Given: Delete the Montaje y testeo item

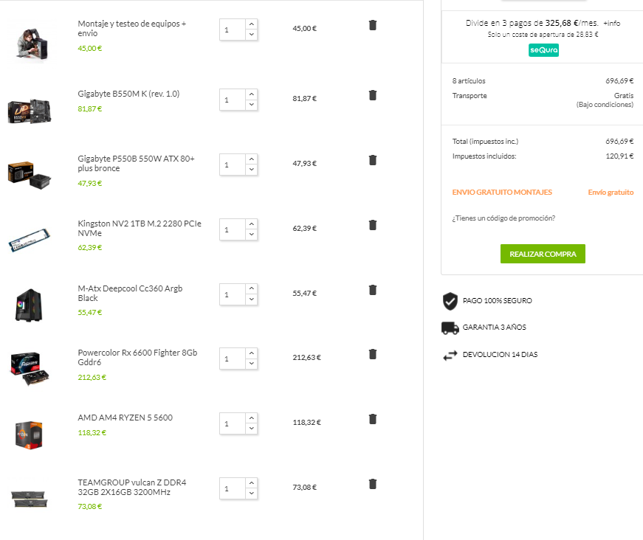Looking at the screenshot, I should pyautogui.click(x=373, y=25).
